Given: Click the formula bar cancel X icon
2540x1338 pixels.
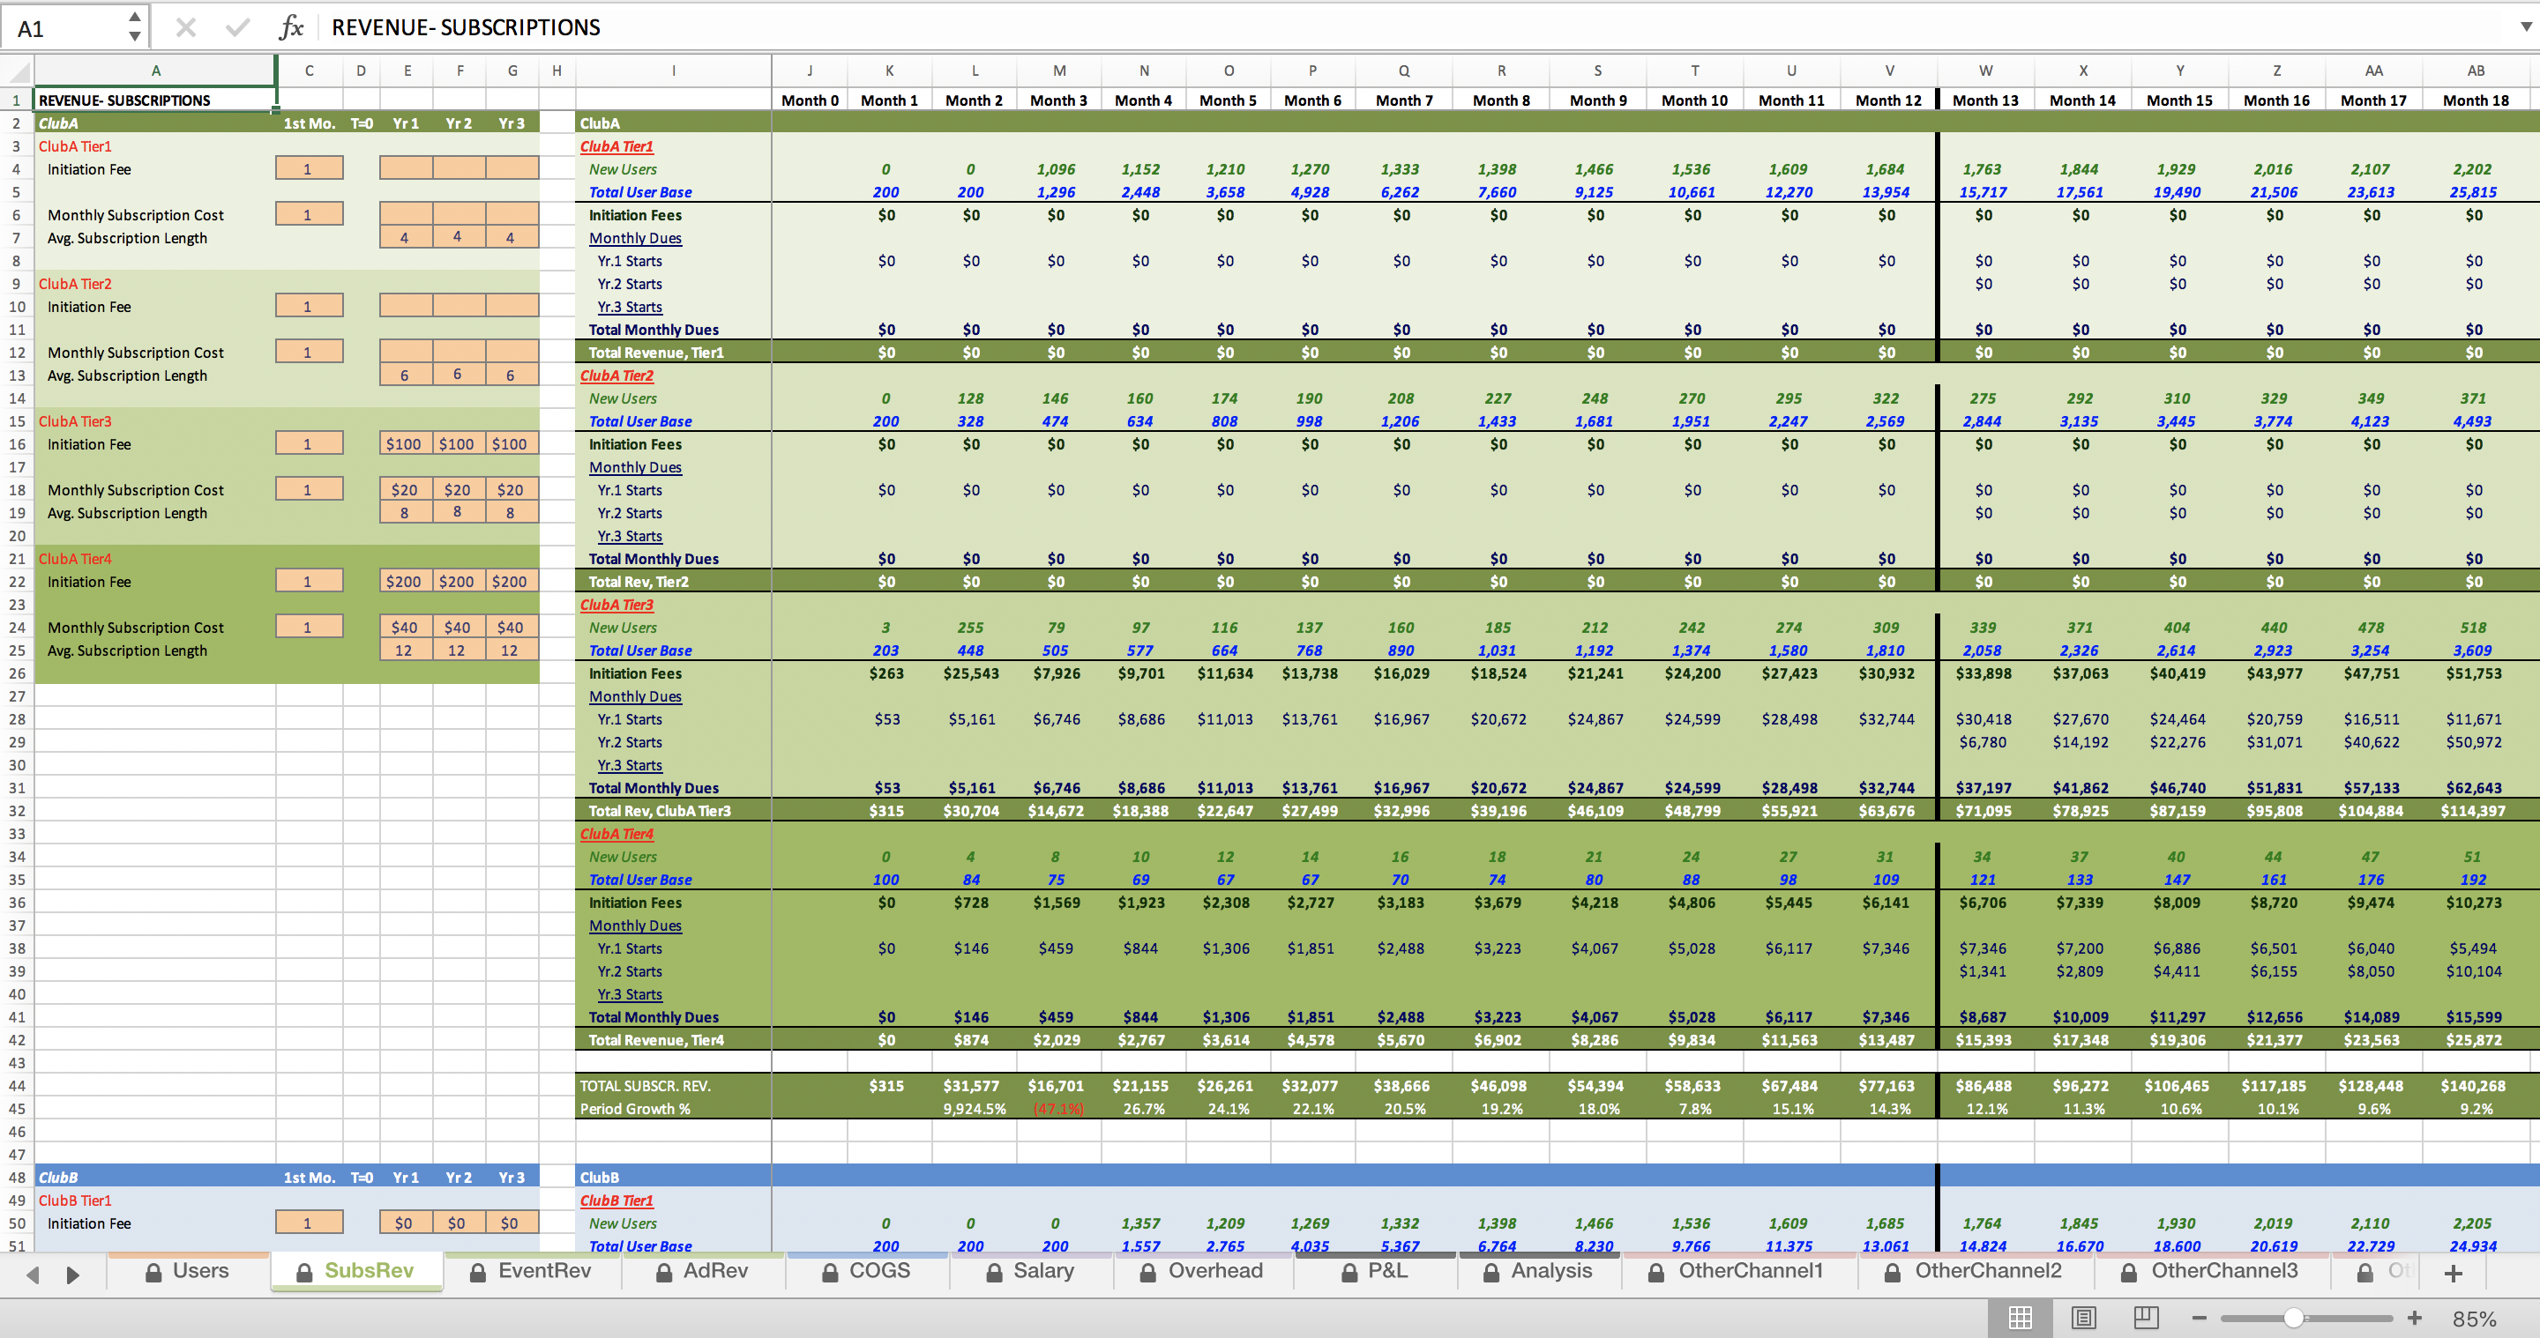Looking at the screenshot, I should (x=185, y=27).
